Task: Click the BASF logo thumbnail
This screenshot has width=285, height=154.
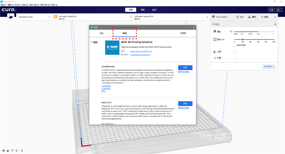Action: 112,47
